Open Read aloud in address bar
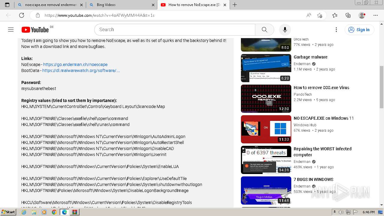The image size is (384, 216). tap(309, 15)
